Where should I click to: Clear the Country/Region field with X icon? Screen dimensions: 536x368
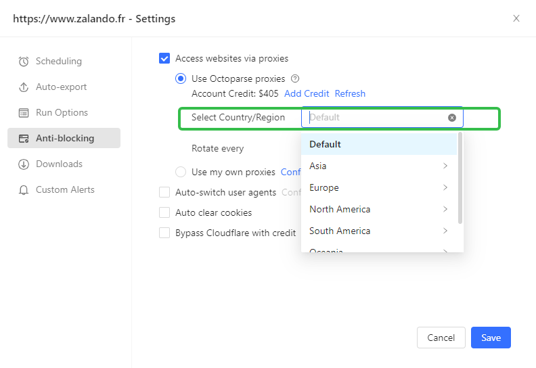(x=452, y=118)
